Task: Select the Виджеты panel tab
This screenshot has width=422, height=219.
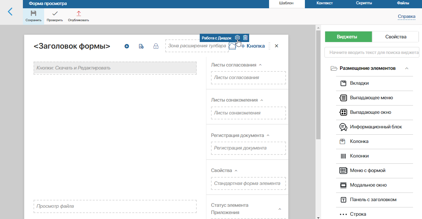Action: click(x=348, y=37)
